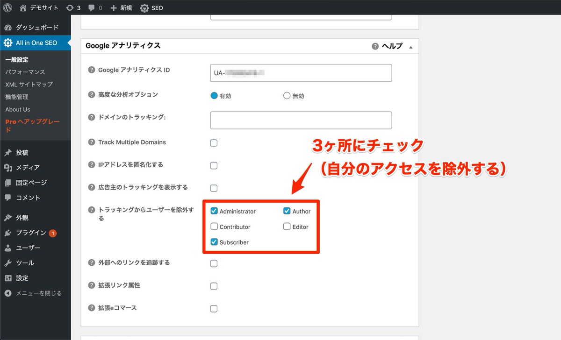The width and height of the screenshot is (561, 340).
Task: Click the 外観 paintbrush icon
Action: [8, 218]
